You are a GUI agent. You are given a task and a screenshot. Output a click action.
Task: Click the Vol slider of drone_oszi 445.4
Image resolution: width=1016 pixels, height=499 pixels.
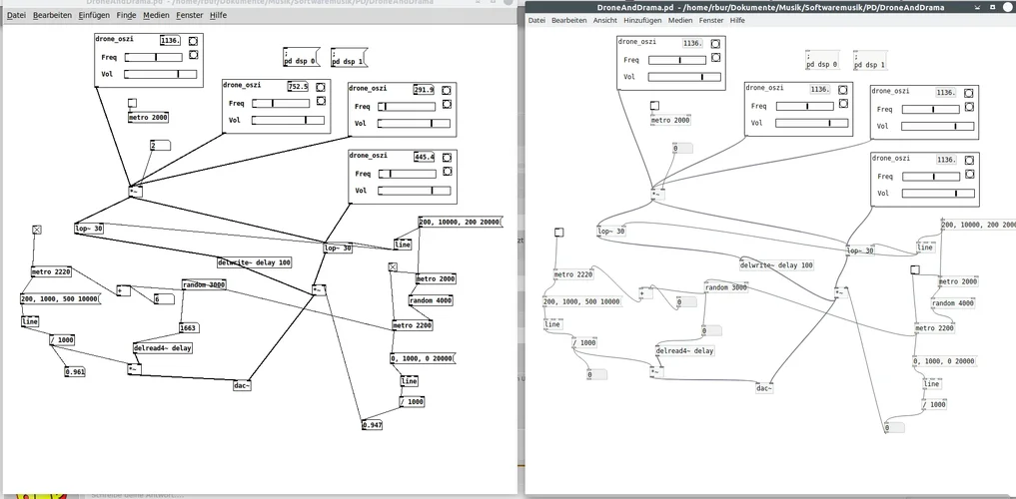414,191
